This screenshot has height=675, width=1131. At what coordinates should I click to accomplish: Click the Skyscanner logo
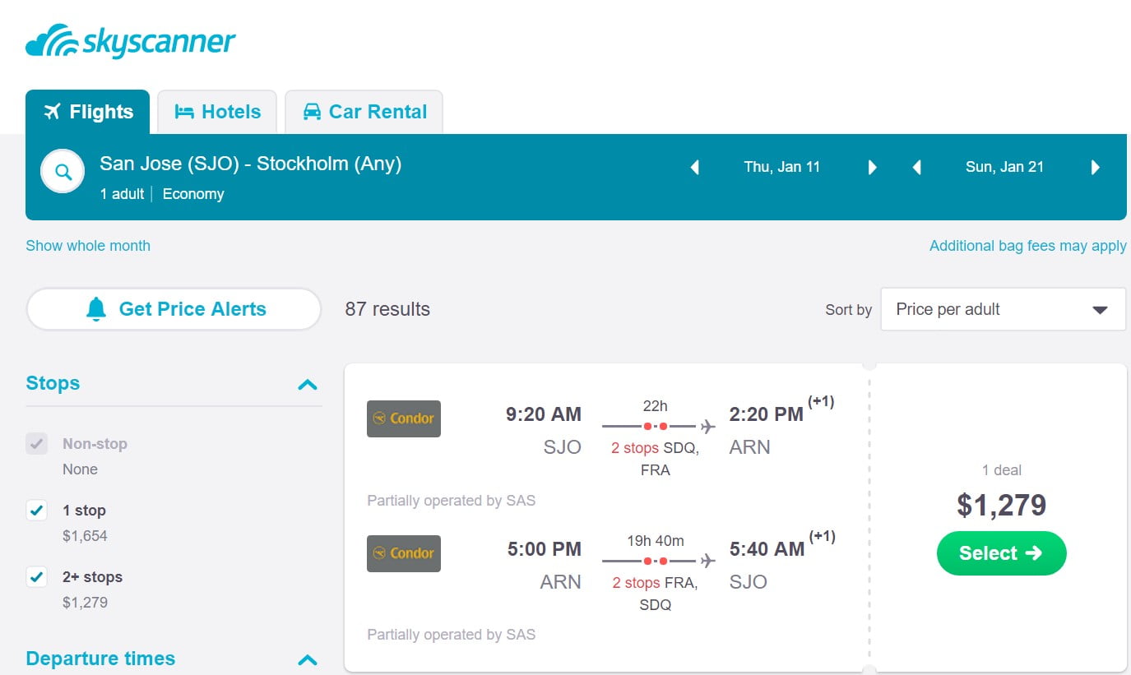point(131,42)
